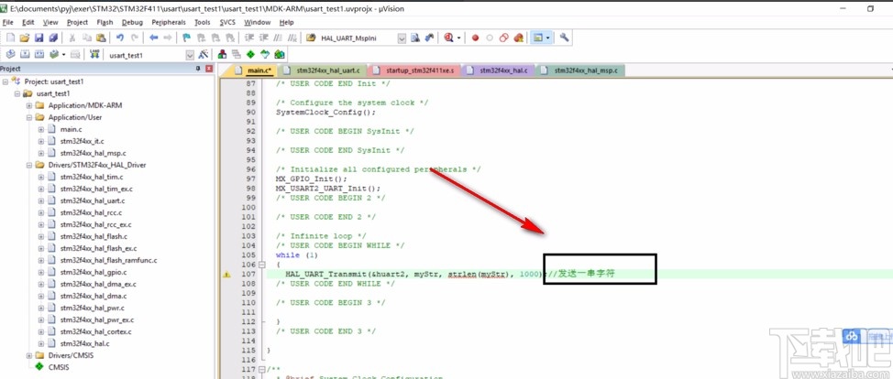
Task: Create a new file with the New icon
Action: pos(10,38)
